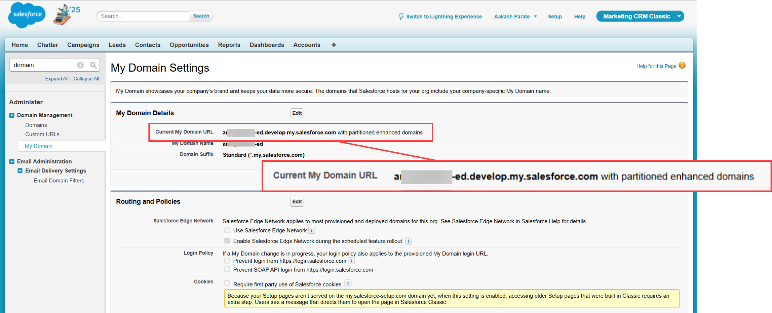Image resolution: width=772 pixels, height=313 pixels.
Task: Click the quick find info icon in sidebar
Action: (x=80, y=65)
